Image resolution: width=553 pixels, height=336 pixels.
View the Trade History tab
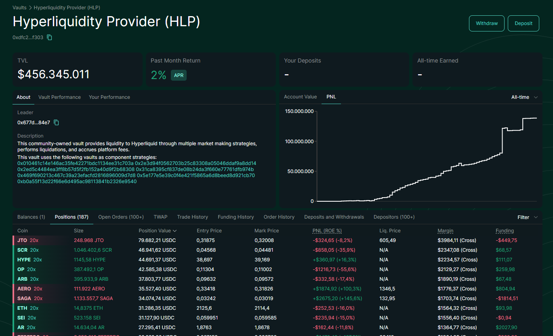[193, 217]
